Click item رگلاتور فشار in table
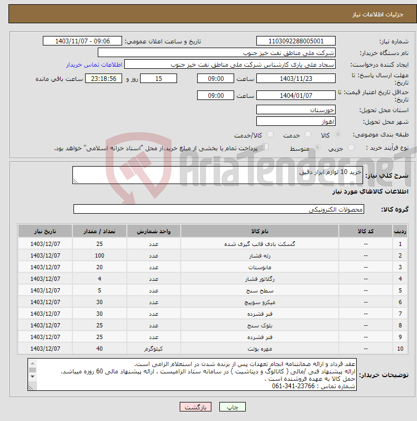Viewport: 417px width, 421px height. [260, 279]
